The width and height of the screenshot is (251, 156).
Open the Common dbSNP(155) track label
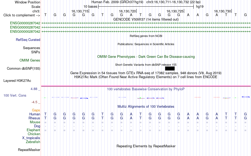pos(24,68)
